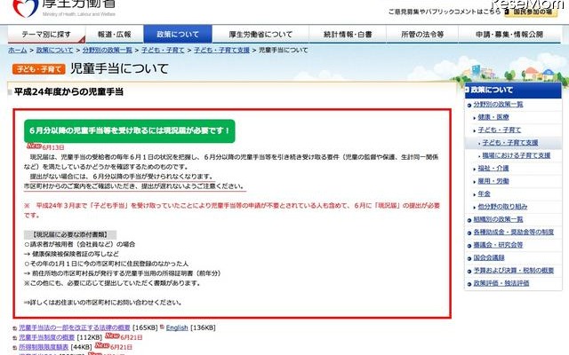Open sidebar link 福祉・介護
The width and height of the screenshot is (569, 355).
click(x=493, y=168)
